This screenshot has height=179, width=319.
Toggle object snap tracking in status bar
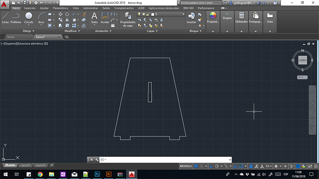tap(236, 166)
